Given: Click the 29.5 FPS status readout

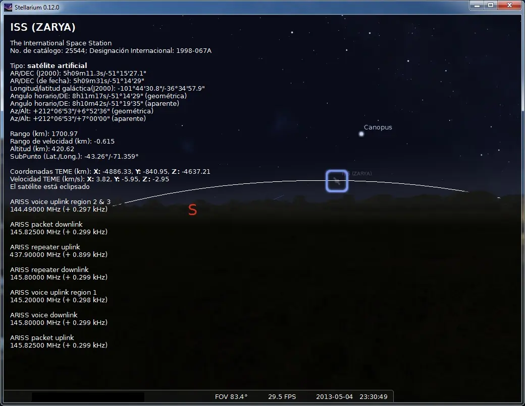Looking at the screenshot, I should coord(282,396).
